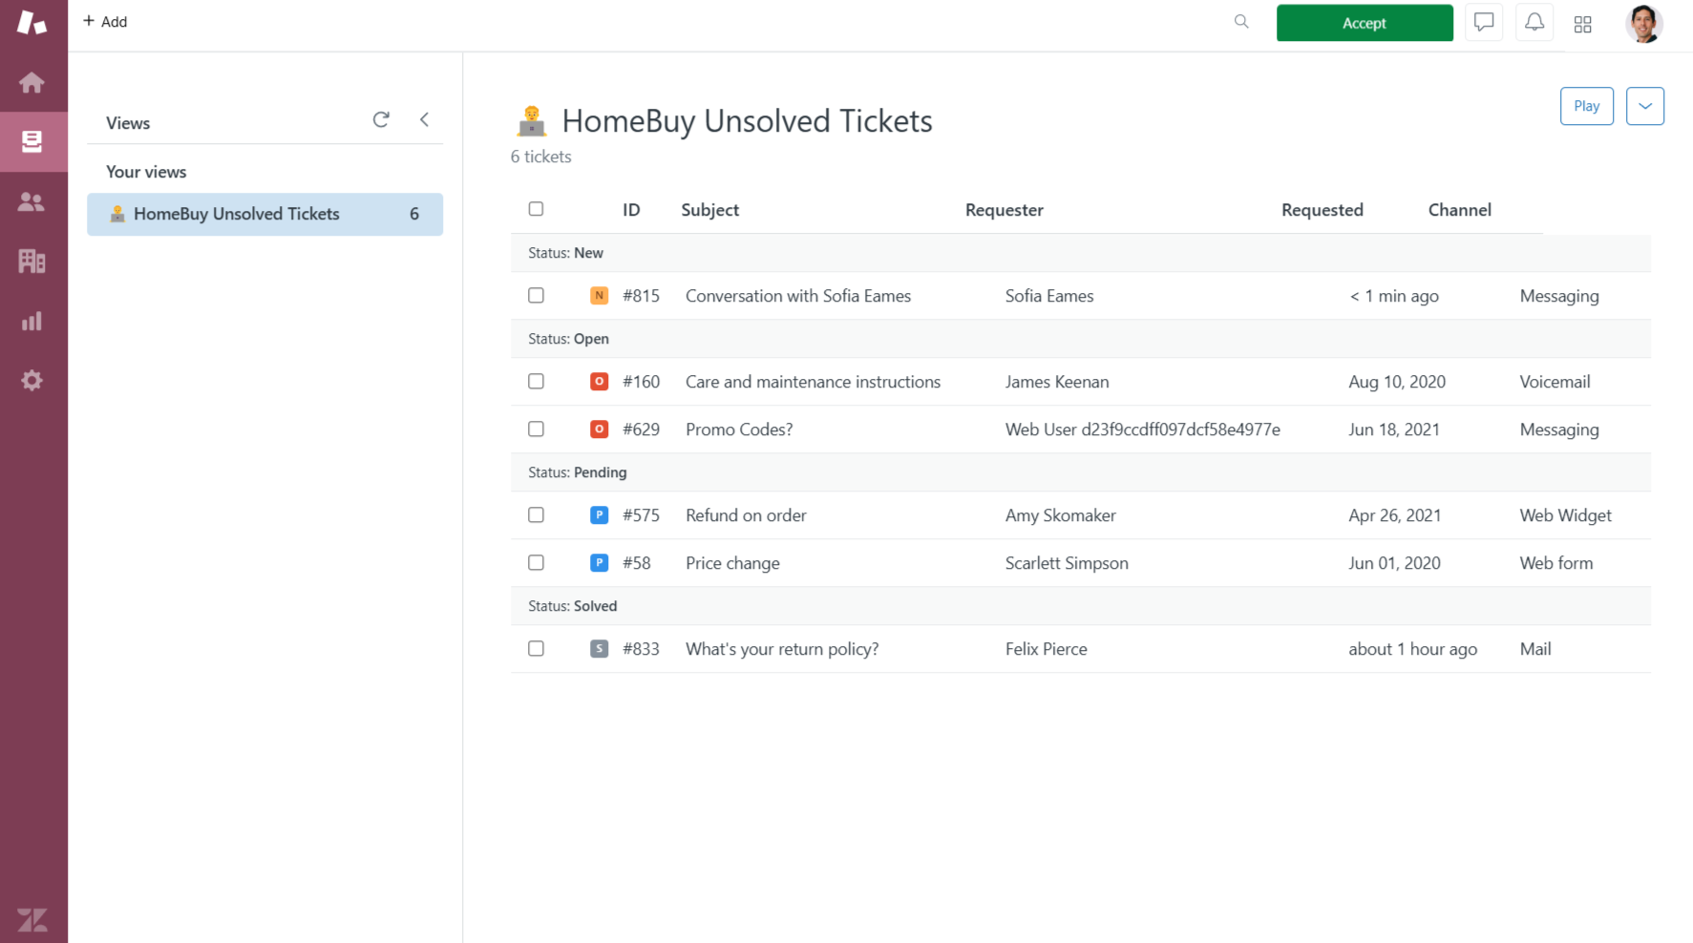Click the Web form channel cell
Image resolution: width=1693 pixels, height=943 pixels.
tap(1555, 563)
